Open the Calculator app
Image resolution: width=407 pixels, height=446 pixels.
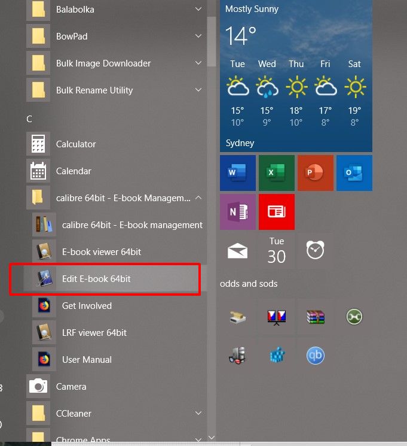(x=117, y=144)
